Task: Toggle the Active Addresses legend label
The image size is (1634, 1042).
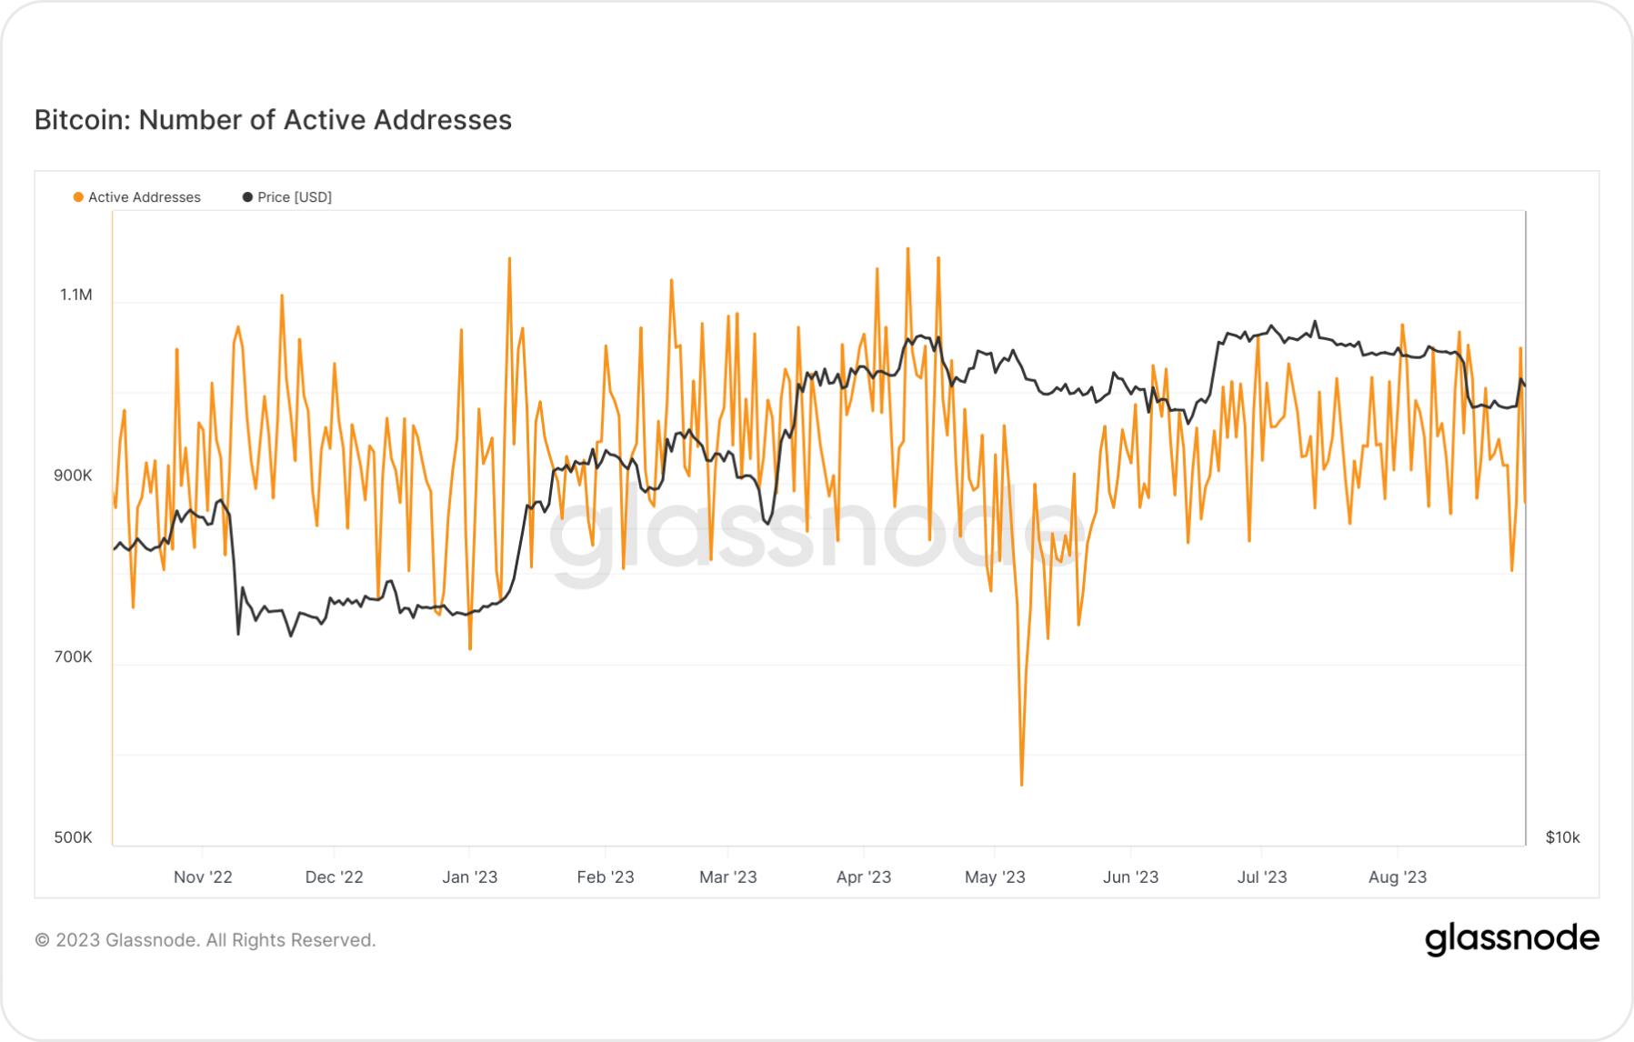Action: pyautogui.click(x=145, y=197)
